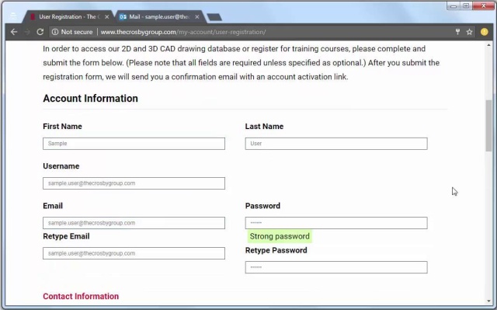Click the scrollbar up arrow
The height and width of the screenshot is (310, 497).
tap(488, 45)
